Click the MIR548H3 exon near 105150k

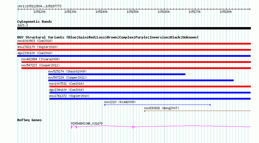tap(133, 127)
